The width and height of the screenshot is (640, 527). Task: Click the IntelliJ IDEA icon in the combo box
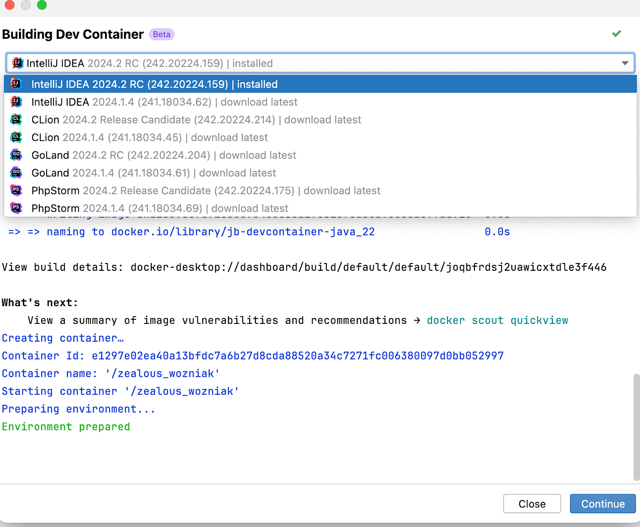(x=17, y=63)
